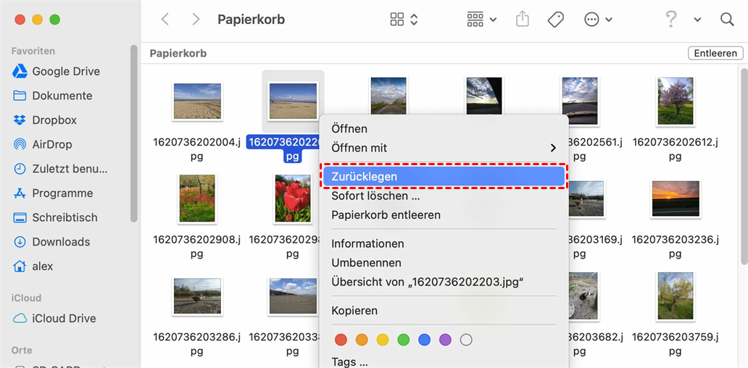Expand the "Öffnen mit" submenu
Screen dimensions: 748x368
pos(443,148)
